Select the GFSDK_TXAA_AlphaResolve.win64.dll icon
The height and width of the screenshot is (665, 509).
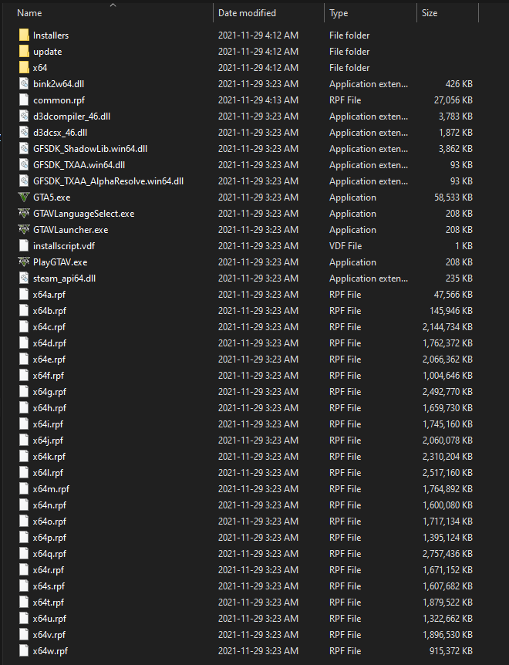pos(24,181)
